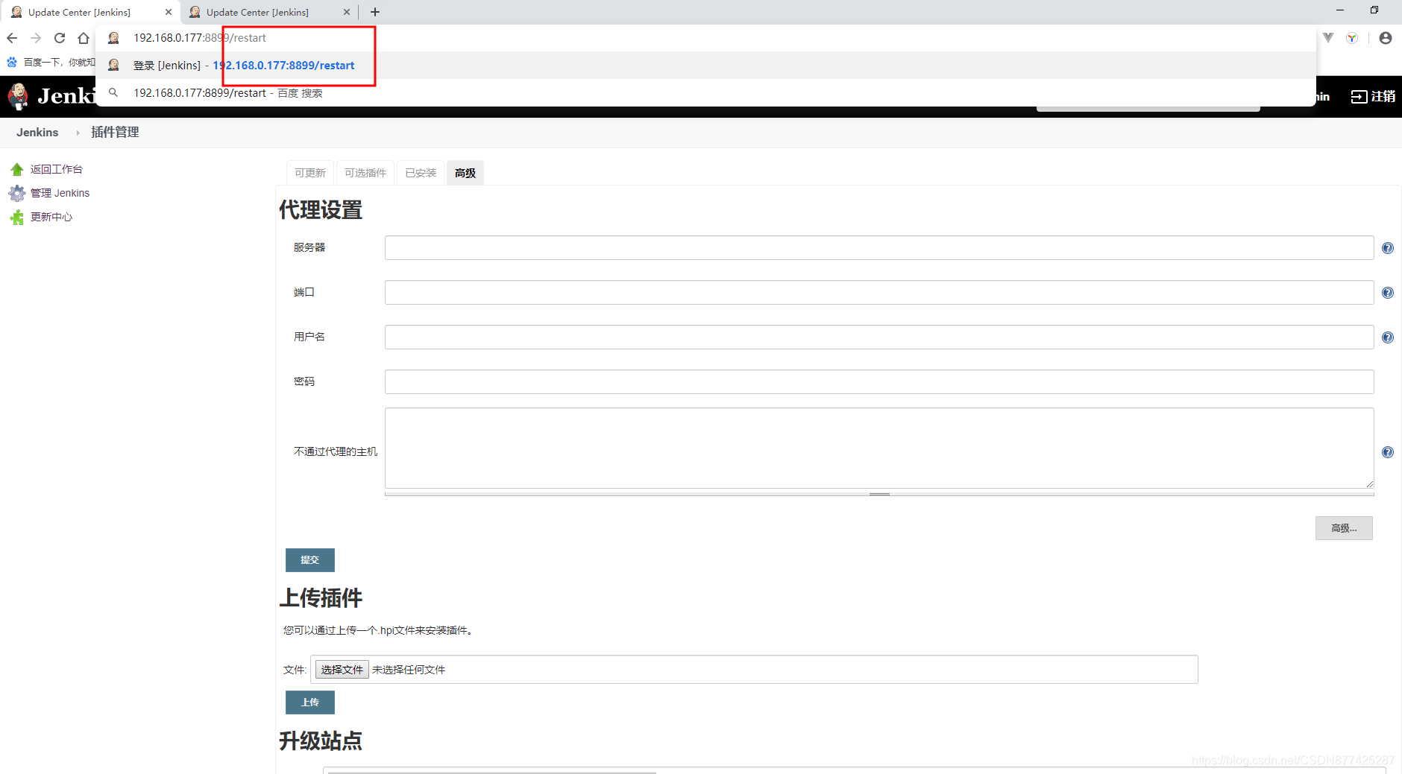Switch to the 可选插件 tab

point(365,173)
